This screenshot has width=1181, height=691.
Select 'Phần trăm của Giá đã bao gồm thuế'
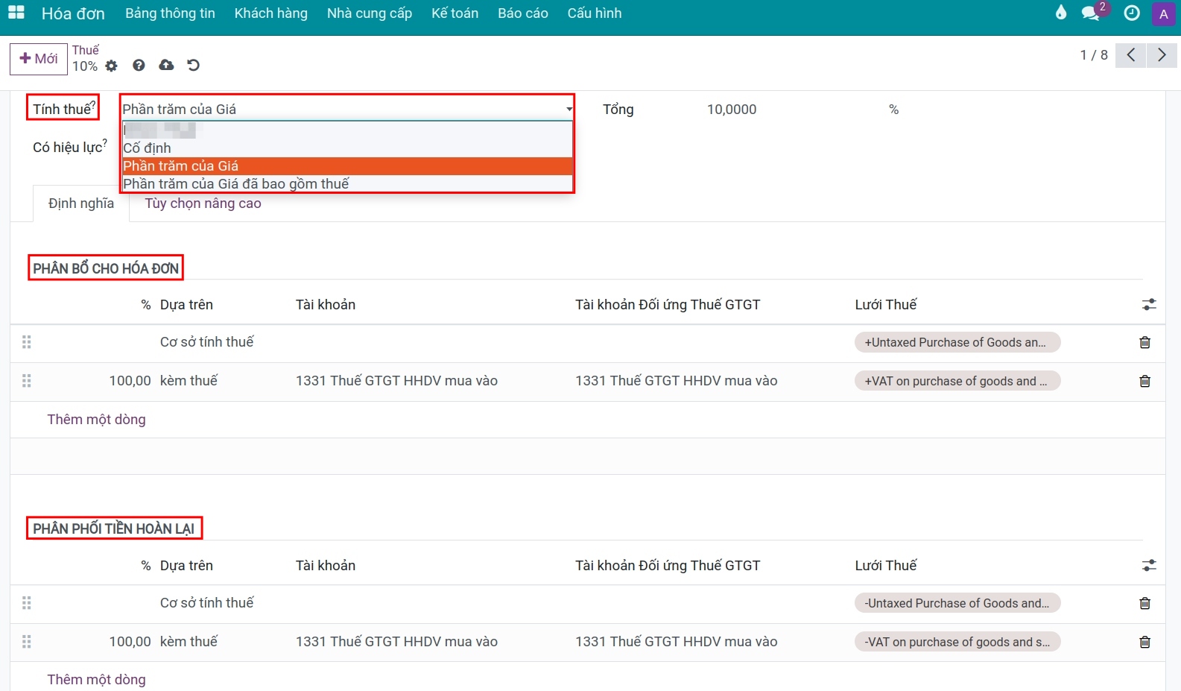pos(235,184)
